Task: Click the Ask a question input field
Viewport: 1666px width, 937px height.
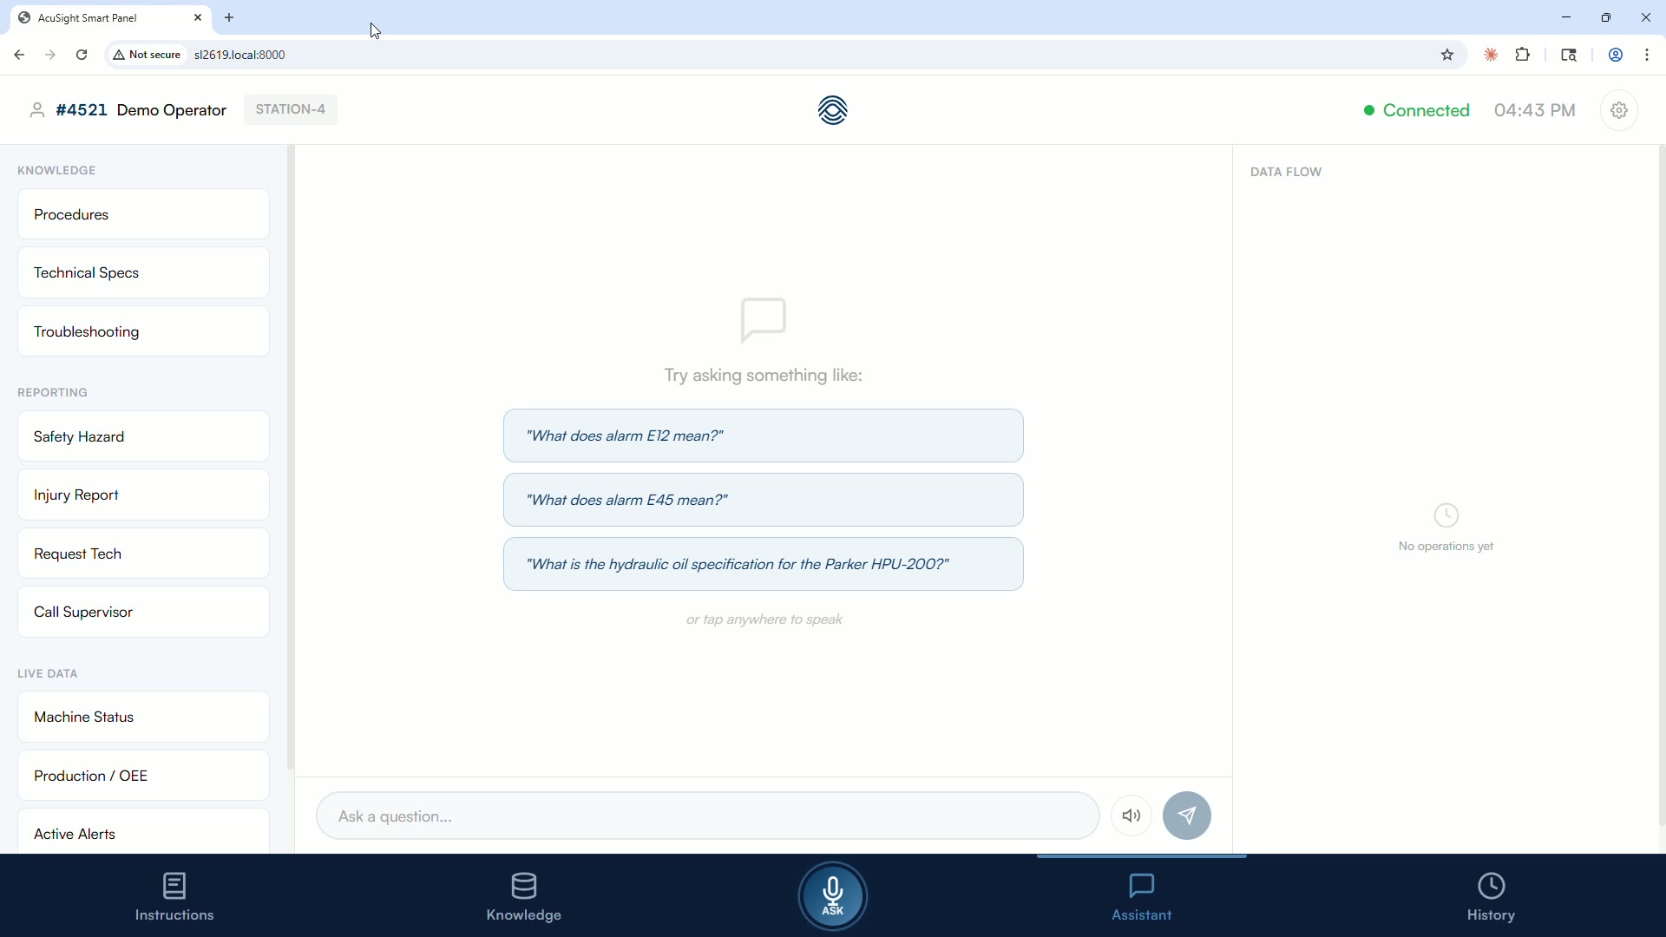Action: click(708, 816)
